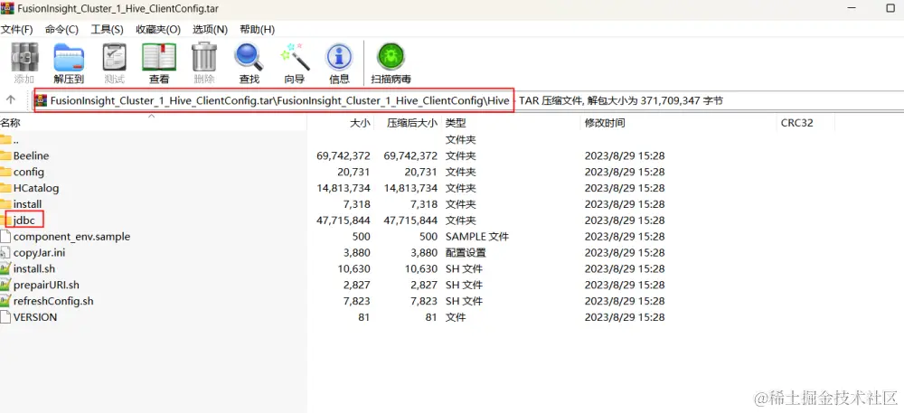Click the Find (查找) magnifier icon
The image size is (904, 413).
pos(250,57)
